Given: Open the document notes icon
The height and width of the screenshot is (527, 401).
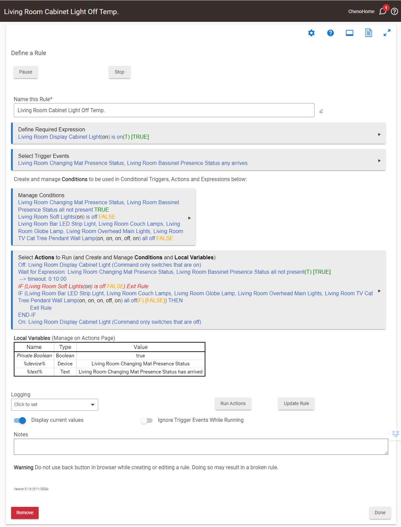Looking at the screenshot, I should pos(368,33).
